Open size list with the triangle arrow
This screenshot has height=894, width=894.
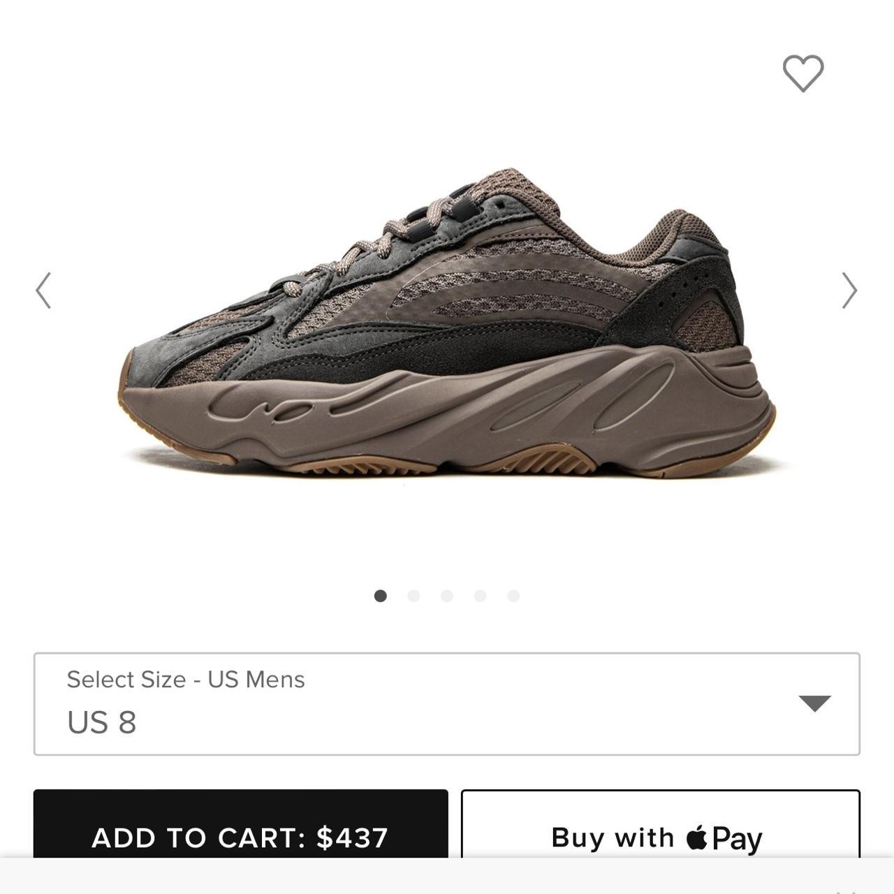tap(814, 703)
